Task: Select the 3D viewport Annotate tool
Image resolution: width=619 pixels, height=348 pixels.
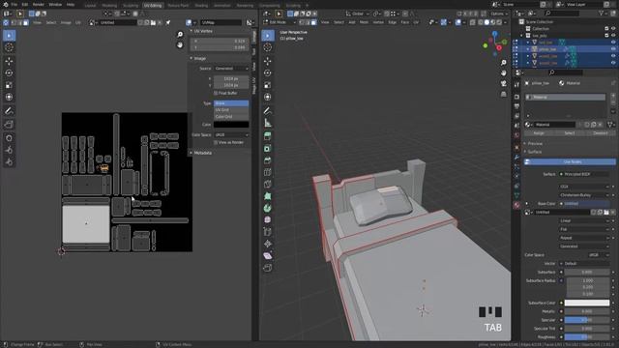Action: (x=268, y=111)
